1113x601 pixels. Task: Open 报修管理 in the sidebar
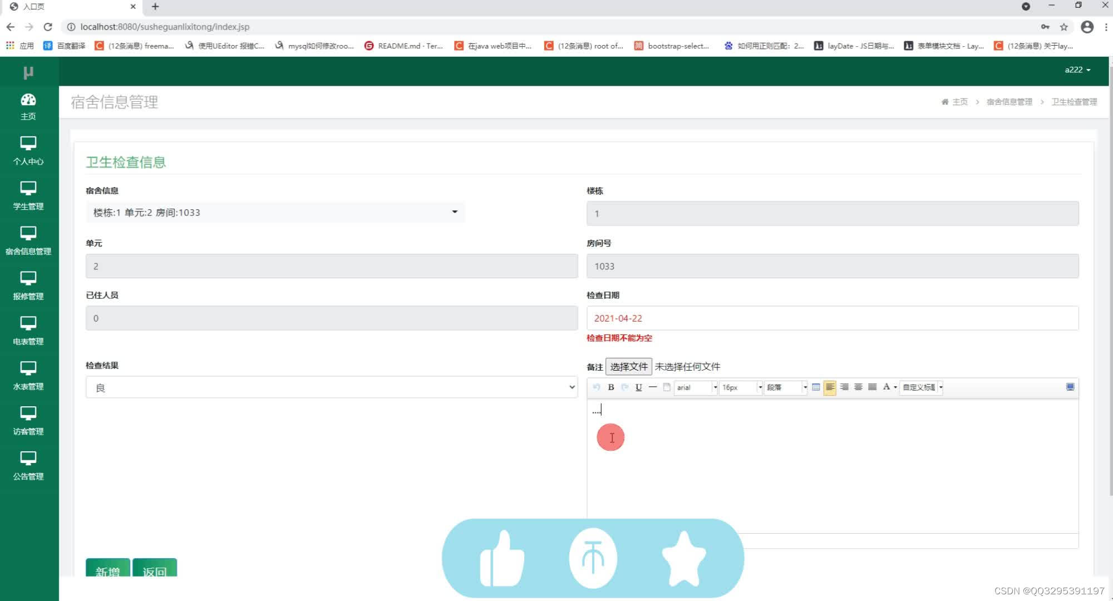coord(28,286)
